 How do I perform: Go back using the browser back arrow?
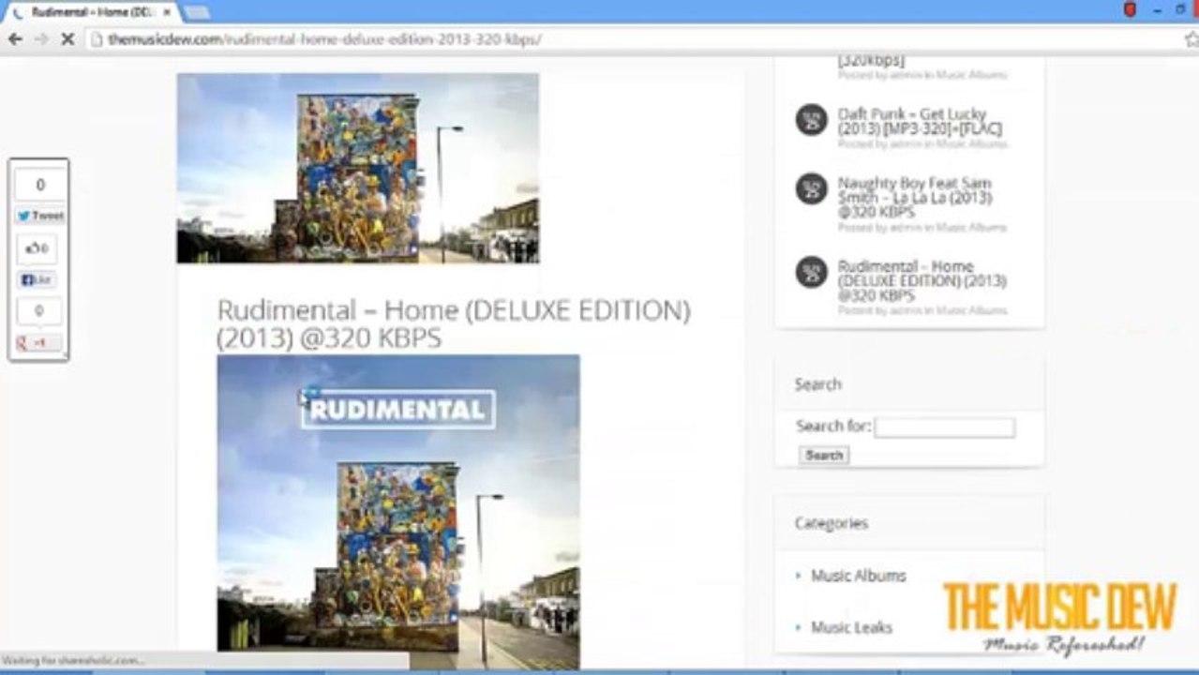[15, 39]
